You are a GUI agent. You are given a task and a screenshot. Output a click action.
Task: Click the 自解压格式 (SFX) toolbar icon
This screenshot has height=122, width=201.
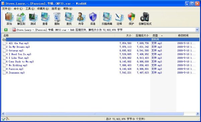tap(145, 17)
